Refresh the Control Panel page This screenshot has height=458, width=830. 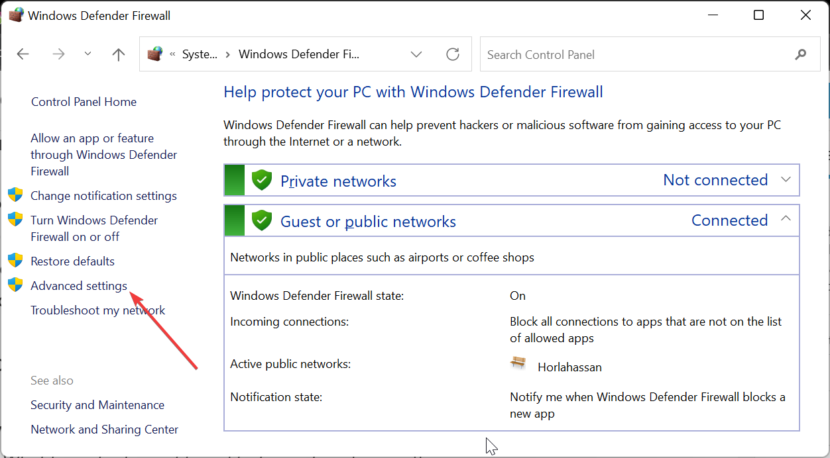click(x=453, y=54)
